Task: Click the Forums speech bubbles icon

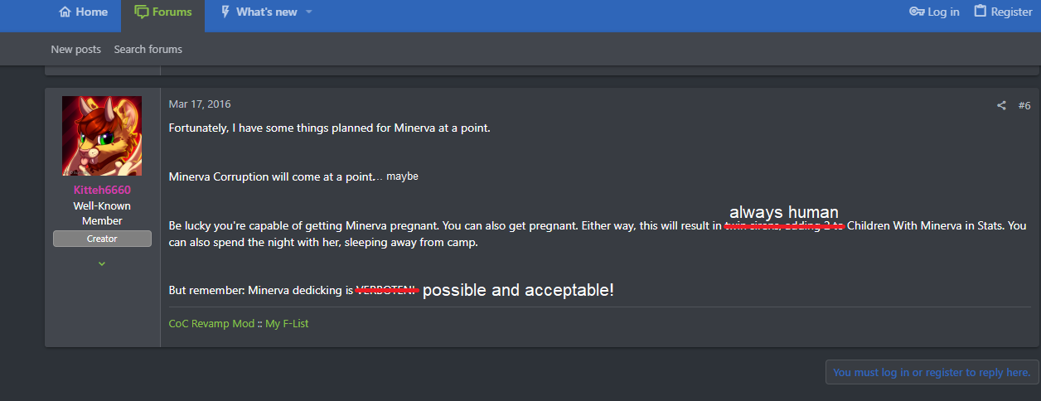Action: [x=142, y=12]
